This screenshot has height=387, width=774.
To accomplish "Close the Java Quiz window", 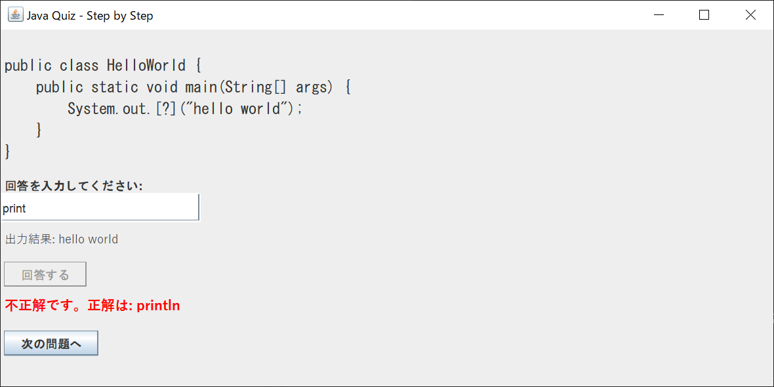I will (x=750, y=15).
